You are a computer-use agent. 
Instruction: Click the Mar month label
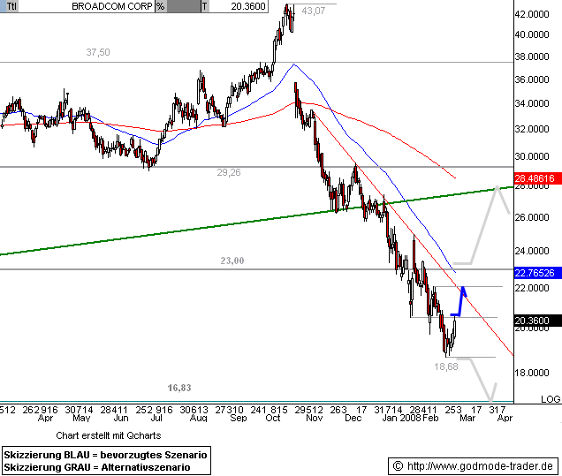467,418
